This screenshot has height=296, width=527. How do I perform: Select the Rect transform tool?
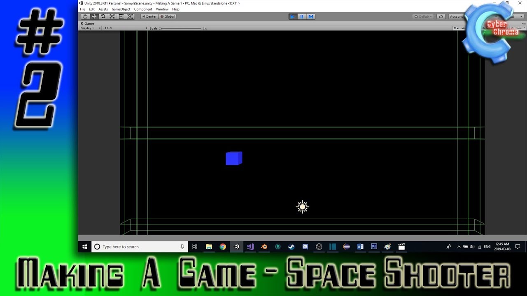[121, 16]
